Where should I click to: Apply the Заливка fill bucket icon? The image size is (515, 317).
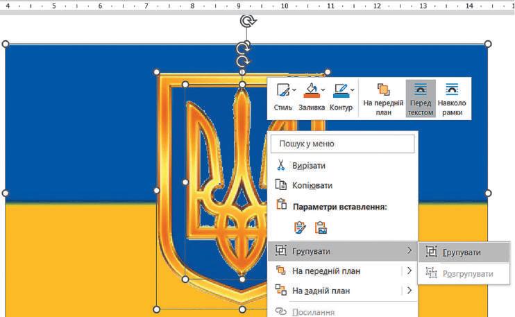pyautogui.click(x=312, y=91)
